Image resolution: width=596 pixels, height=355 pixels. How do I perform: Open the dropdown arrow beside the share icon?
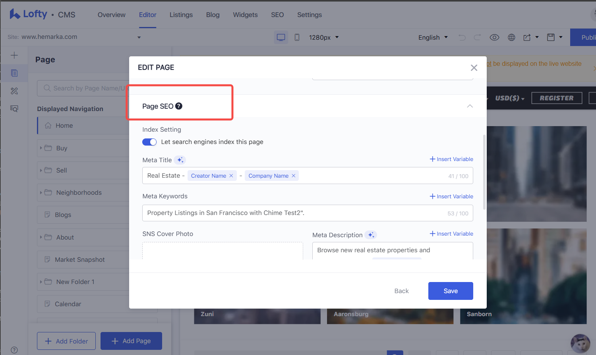[537, 37]
